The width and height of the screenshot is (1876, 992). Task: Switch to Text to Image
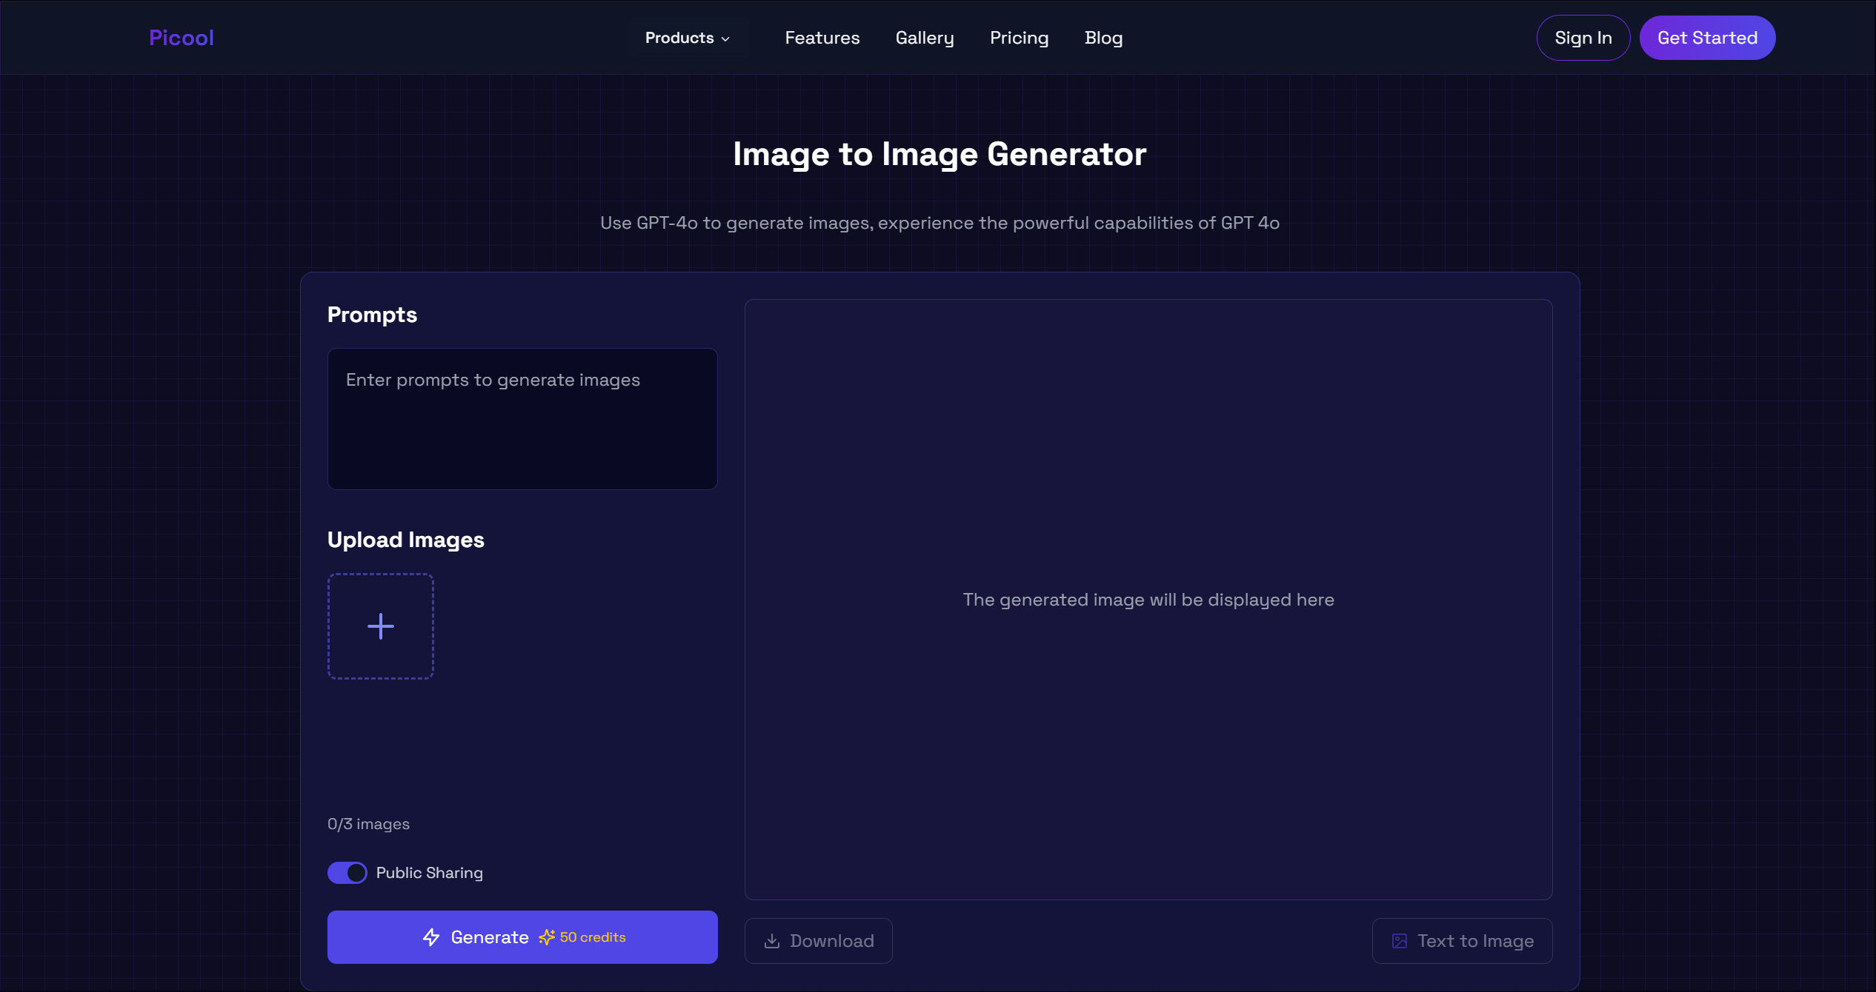point(1462,941)
